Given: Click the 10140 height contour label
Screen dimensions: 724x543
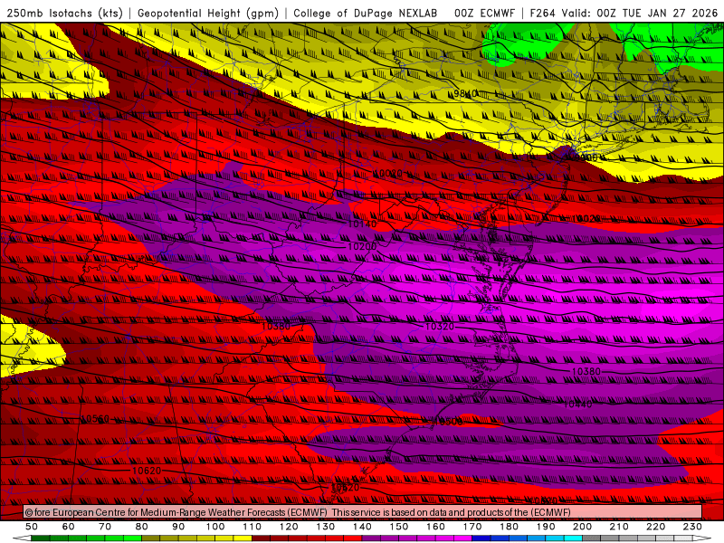Looking at the screenshot, I should (x=362, y=224).
